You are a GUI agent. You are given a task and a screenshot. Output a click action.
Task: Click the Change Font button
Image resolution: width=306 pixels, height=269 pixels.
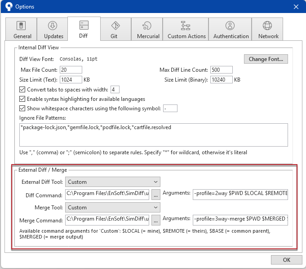coord(266,59)
